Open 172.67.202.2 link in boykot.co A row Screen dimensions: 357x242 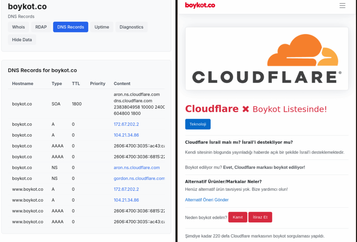126,124
